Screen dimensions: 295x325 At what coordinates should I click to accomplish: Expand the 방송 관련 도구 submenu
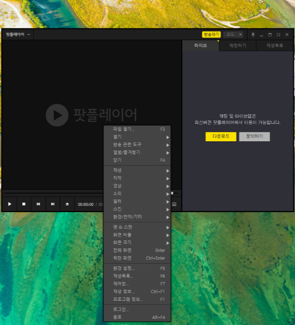pyautogui.click(x=137, y=145)
